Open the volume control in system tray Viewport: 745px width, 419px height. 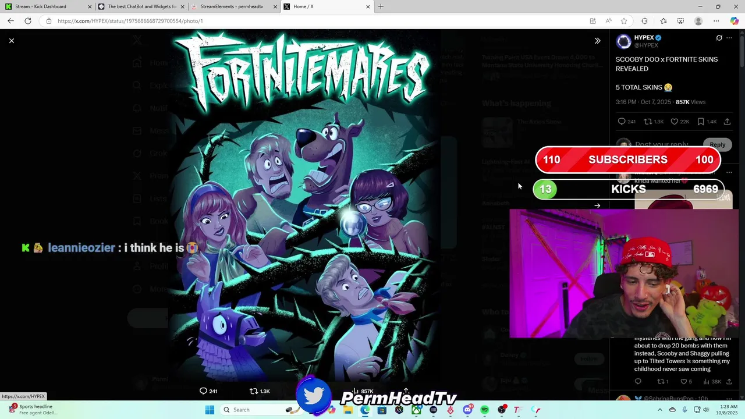pyautogui.click(x=705, y=410)
